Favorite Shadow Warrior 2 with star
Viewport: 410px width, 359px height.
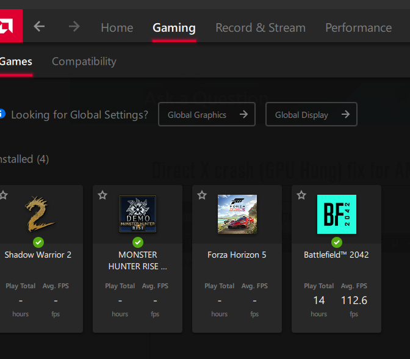coord(4,195)
